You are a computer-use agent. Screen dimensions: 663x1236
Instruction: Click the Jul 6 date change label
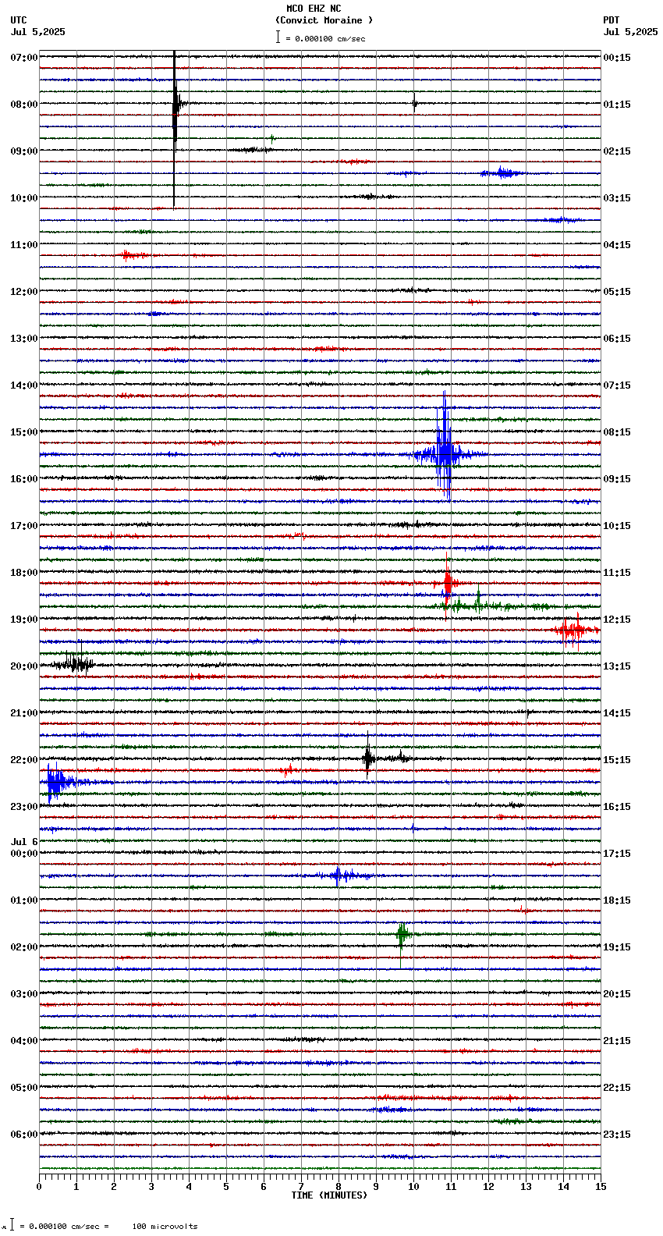24,842
